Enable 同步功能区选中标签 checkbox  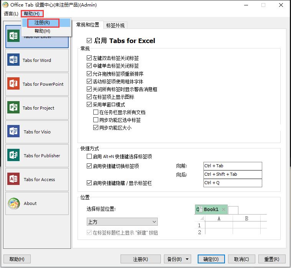(96, 120)
